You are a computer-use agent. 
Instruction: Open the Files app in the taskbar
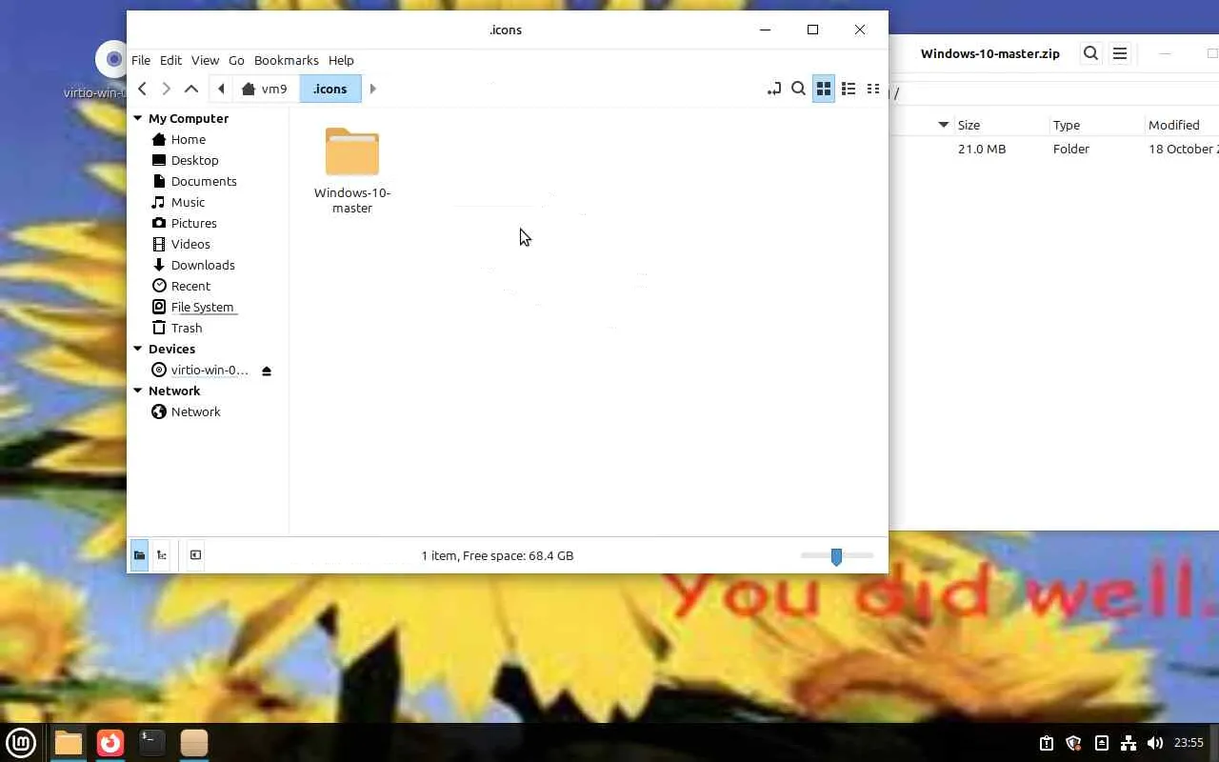(x=69, y=742)
